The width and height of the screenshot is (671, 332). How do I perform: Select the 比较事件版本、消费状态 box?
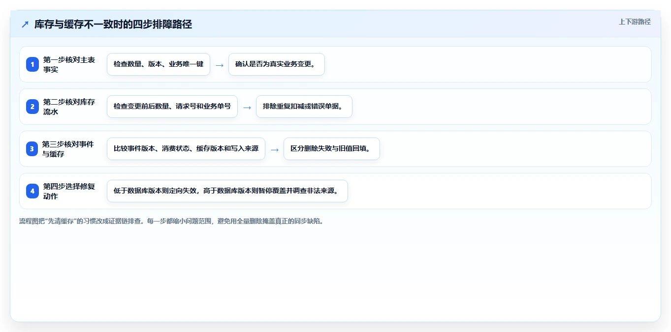coord(186,149)
